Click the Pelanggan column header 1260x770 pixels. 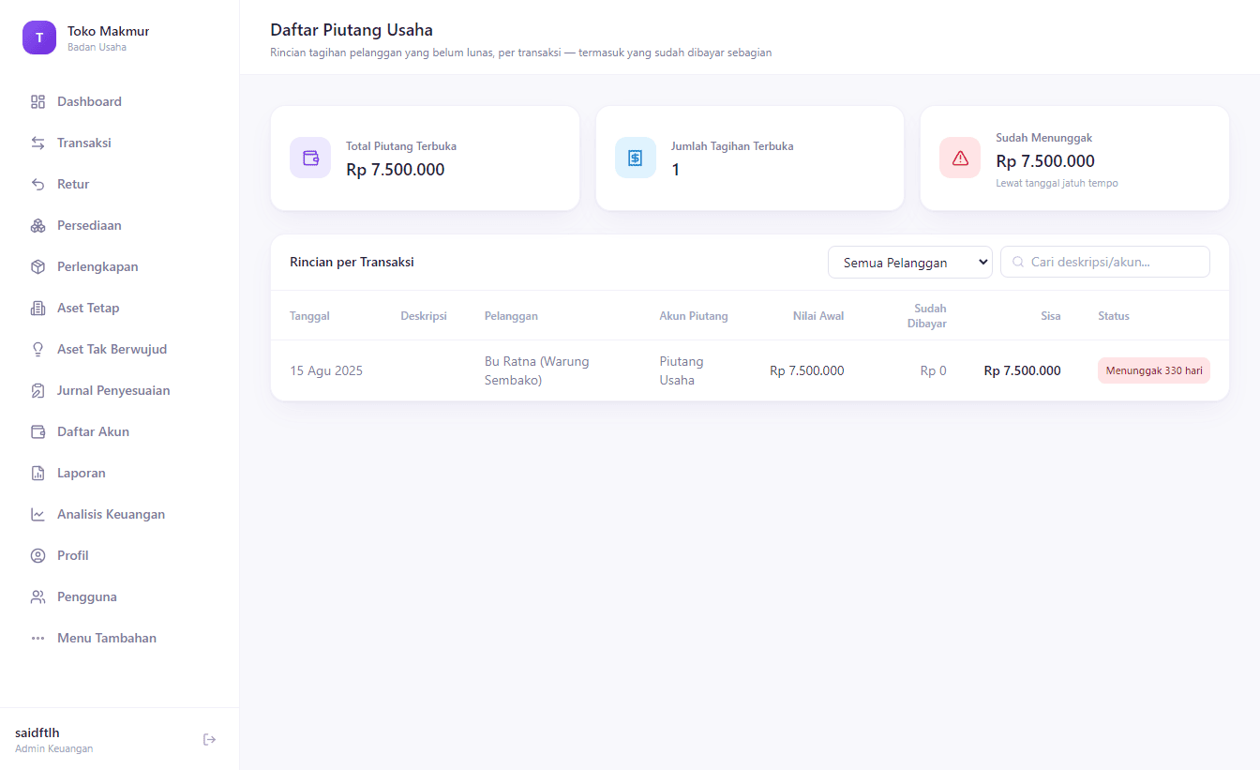(x=511, y=316)
